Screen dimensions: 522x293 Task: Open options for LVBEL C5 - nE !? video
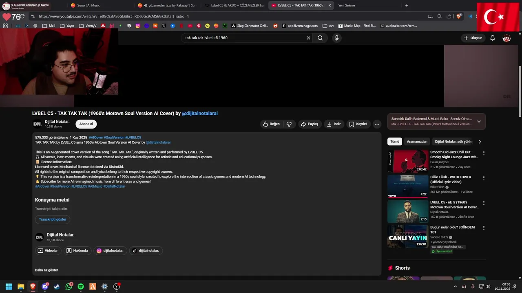[x=484, y=203]
